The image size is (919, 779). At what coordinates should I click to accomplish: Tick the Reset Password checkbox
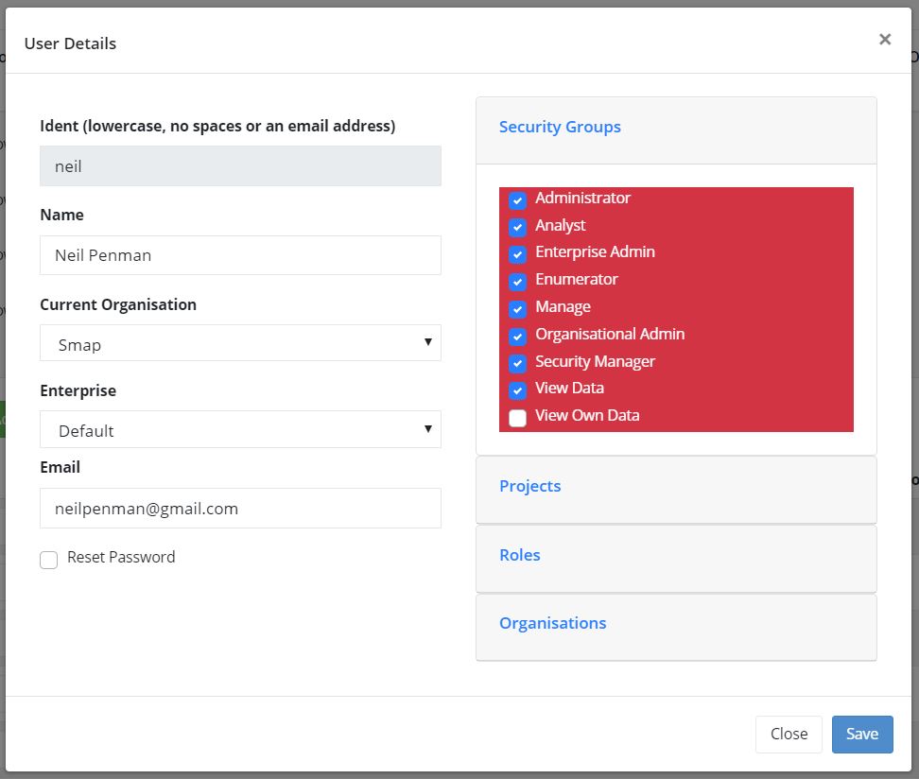pos(49,560)
